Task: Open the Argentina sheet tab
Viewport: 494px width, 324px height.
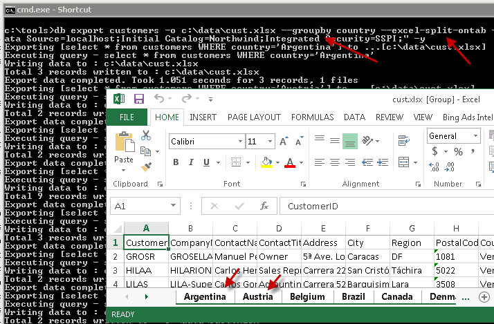Action: pyautogui.click(x=205, y=296)
